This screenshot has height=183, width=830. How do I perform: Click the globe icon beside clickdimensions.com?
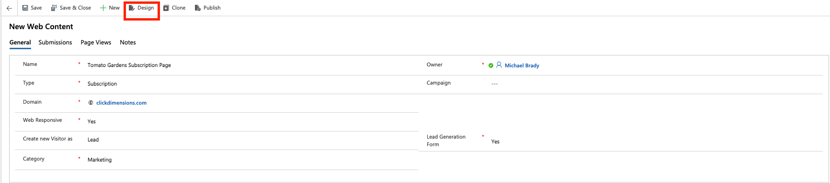click(x=91, y=103)
